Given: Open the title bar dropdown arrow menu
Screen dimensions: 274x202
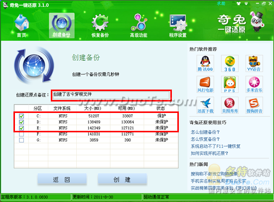Looking at the screenshot, I should pyautogui.click(x=246, y=3).
